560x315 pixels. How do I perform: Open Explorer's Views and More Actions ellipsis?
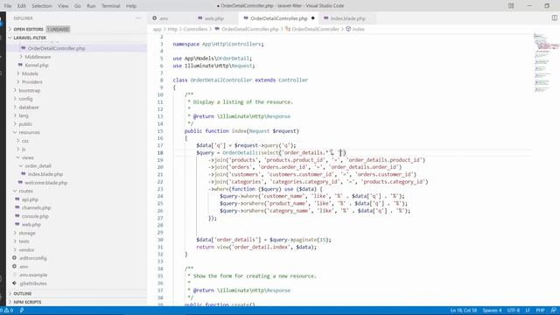(x=138, y=18)
